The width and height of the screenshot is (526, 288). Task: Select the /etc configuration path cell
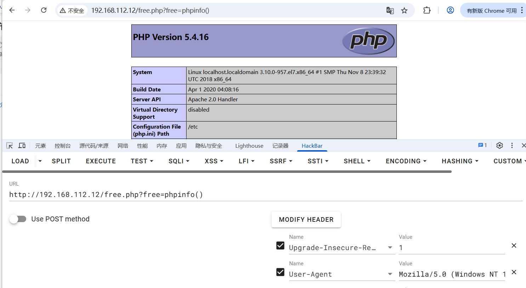[291, 130]
